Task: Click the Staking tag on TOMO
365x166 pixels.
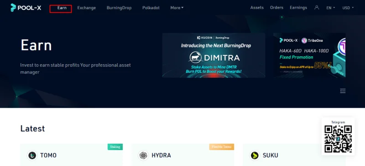Action: 115,147
